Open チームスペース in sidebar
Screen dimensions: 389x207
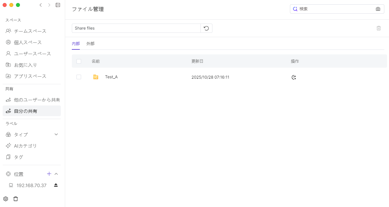point(30,31)
